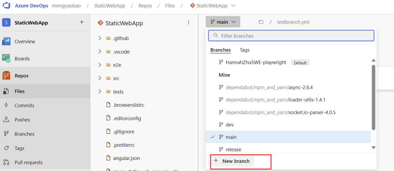Click the branch list scrollbar thumb

tap(373, 97)
